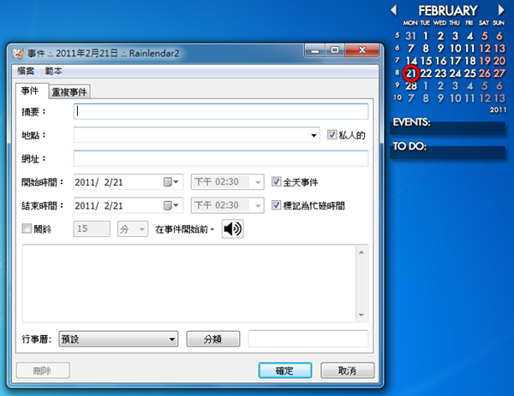Click the 取消 cancel button
The image size is (514, 396).
[347, 370]
